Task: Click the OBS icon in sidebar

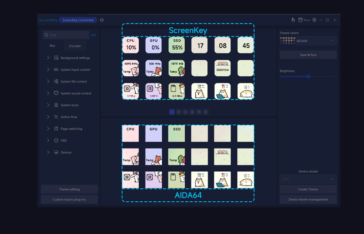Action: [x=56, y=141]
